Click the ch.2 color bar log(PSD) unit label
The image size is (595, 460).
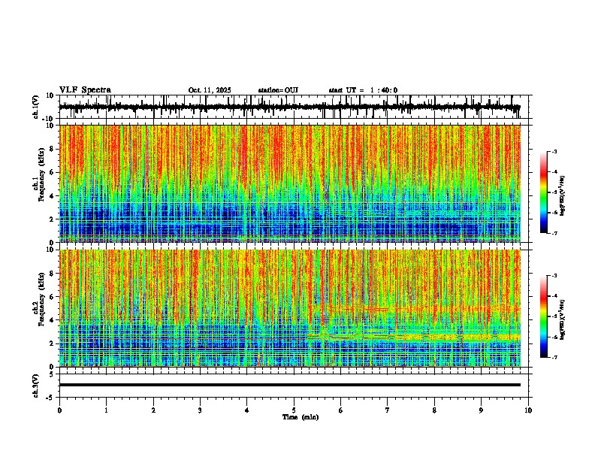pos(563,319)
